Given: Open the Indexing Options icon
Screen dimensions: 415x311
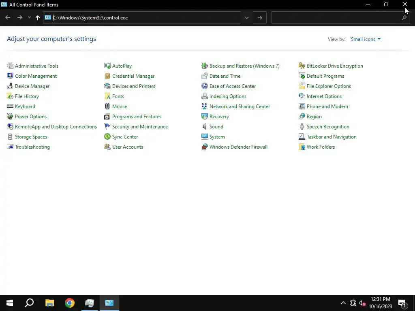Looking at the screenshot, I should pos(205,96).
